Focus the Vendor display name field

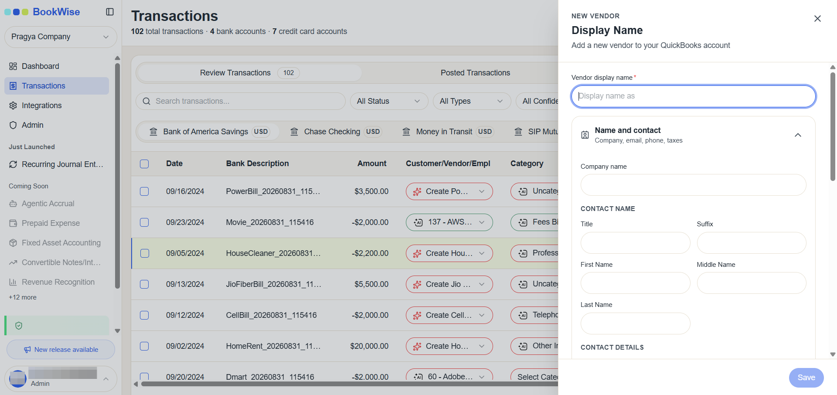click(693, 96)
